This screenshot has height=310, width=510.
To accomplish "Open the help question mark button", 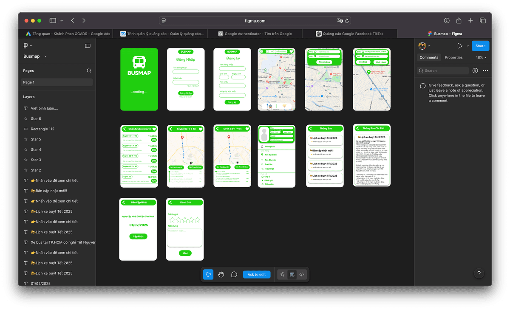I will [479, 273].
